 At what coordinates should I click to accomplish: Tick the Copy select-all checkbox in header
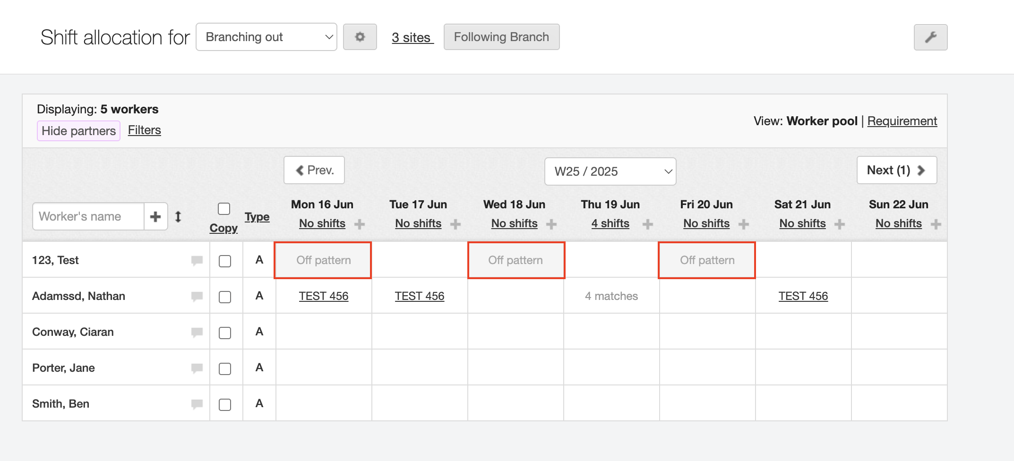pyautogui.click(x=224, y=209)
